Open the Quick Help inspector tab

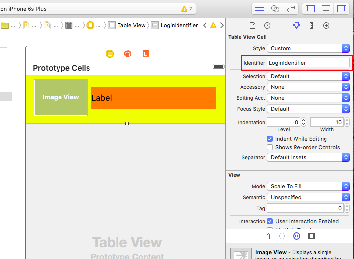coord(267,25)
